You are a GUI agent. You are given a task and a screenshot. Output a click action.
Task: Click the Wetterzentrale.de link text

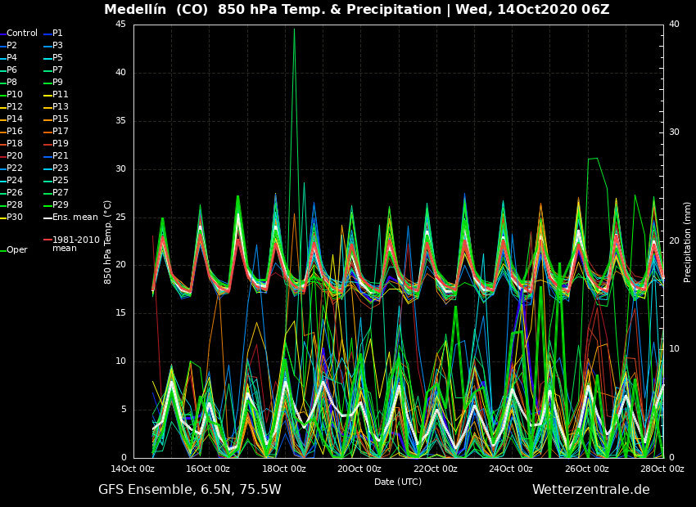point(590,489)
